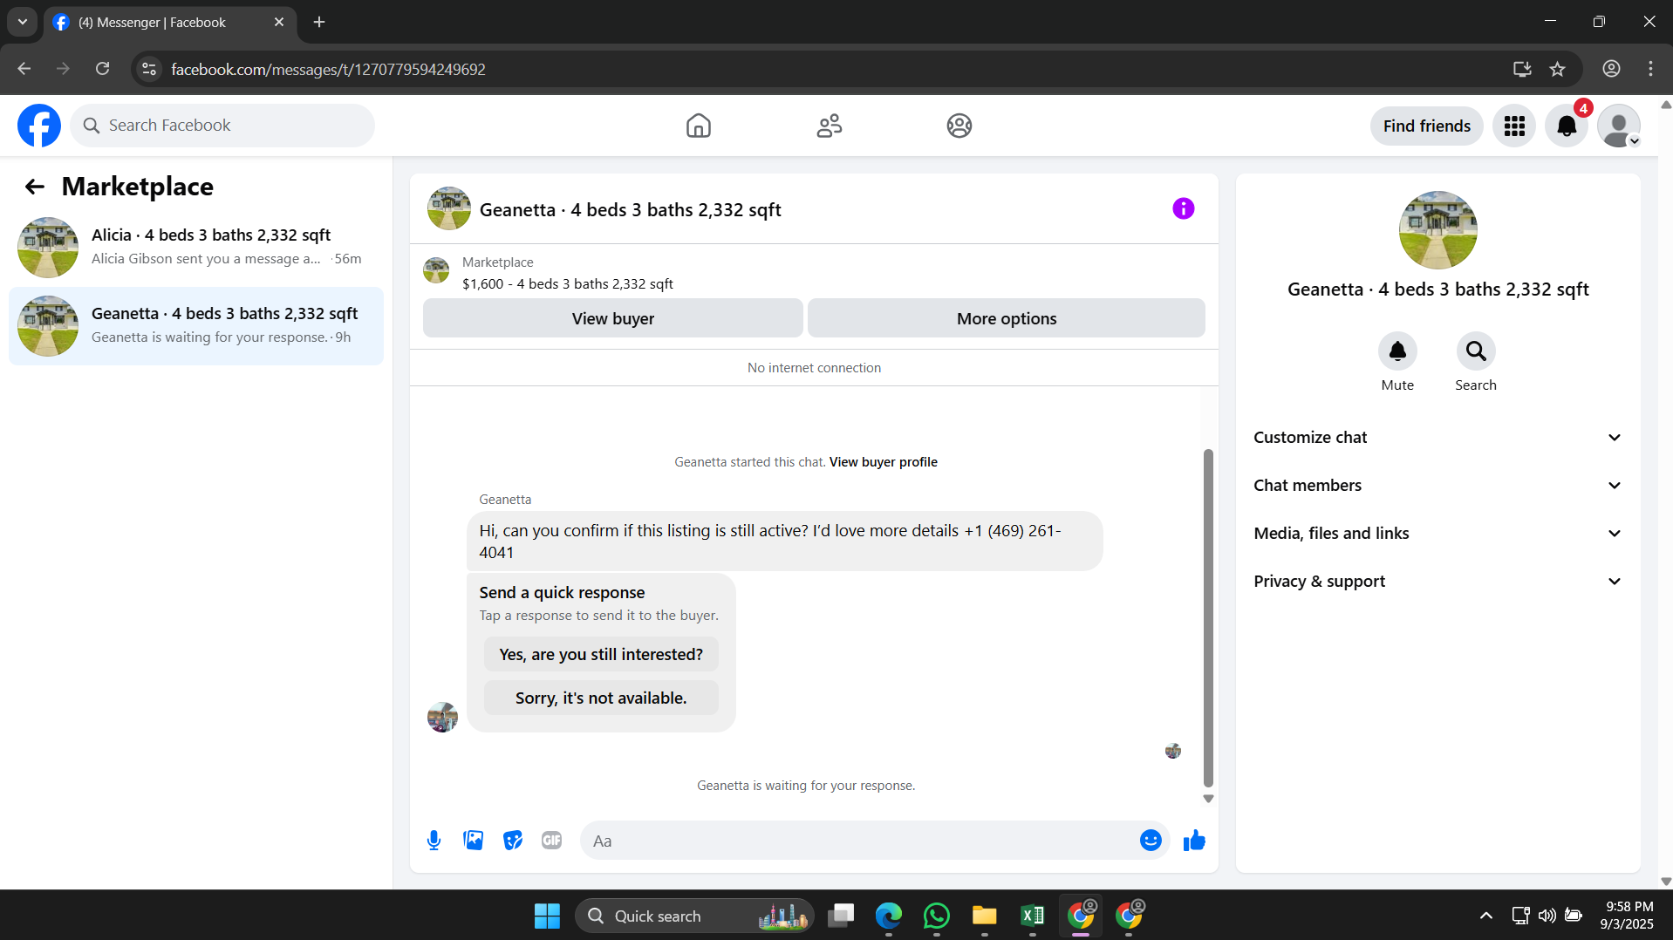Viewport: 1673px width, 940px height.
Task: Select Geanetta's 4 beds conversation
Action: click(x=196, y=326)
